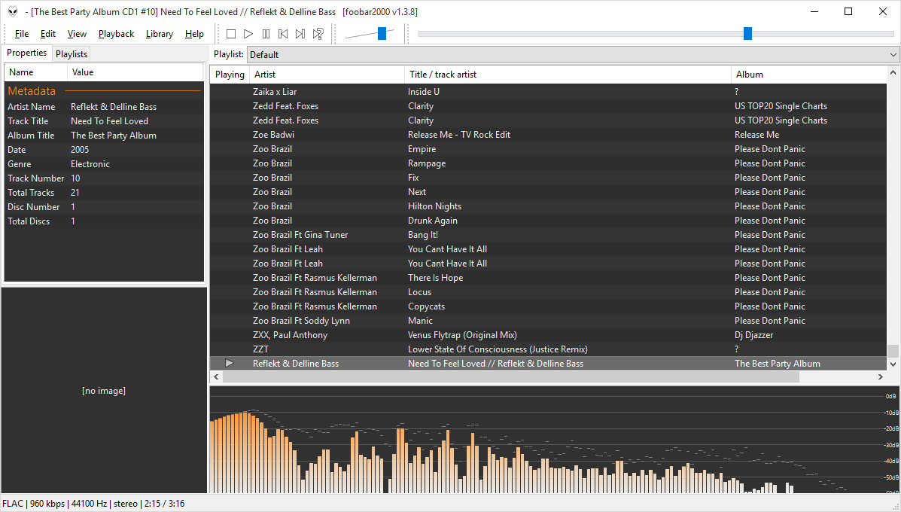This screenshot has width=901, height=512.
Task: Open the File menu
Action: coord(22,34)
